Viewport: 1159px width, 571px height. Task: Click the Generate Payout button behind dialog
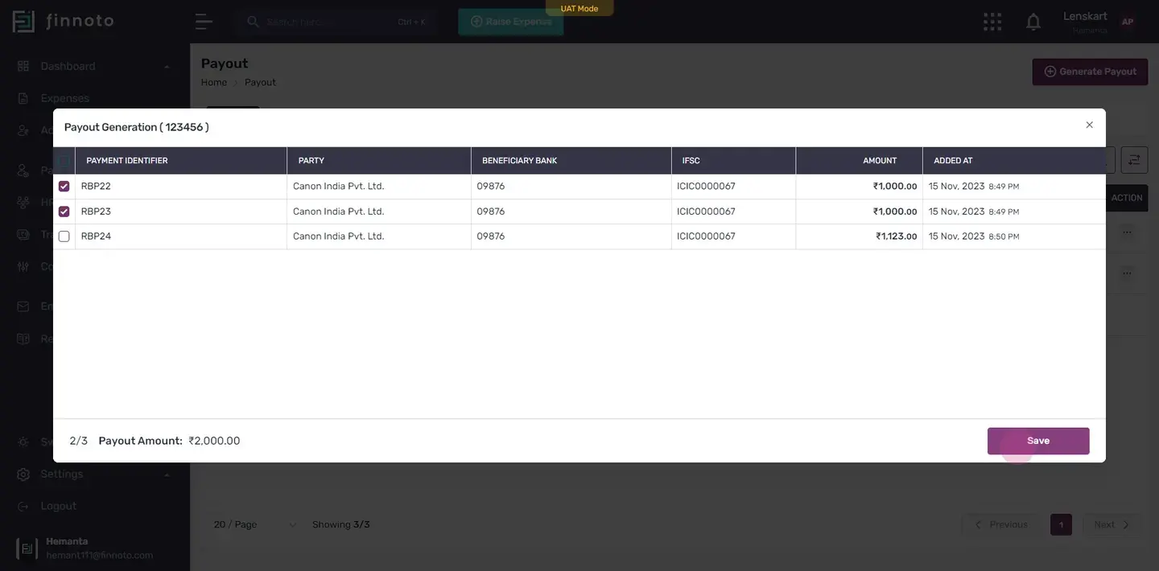(1091, 72)
